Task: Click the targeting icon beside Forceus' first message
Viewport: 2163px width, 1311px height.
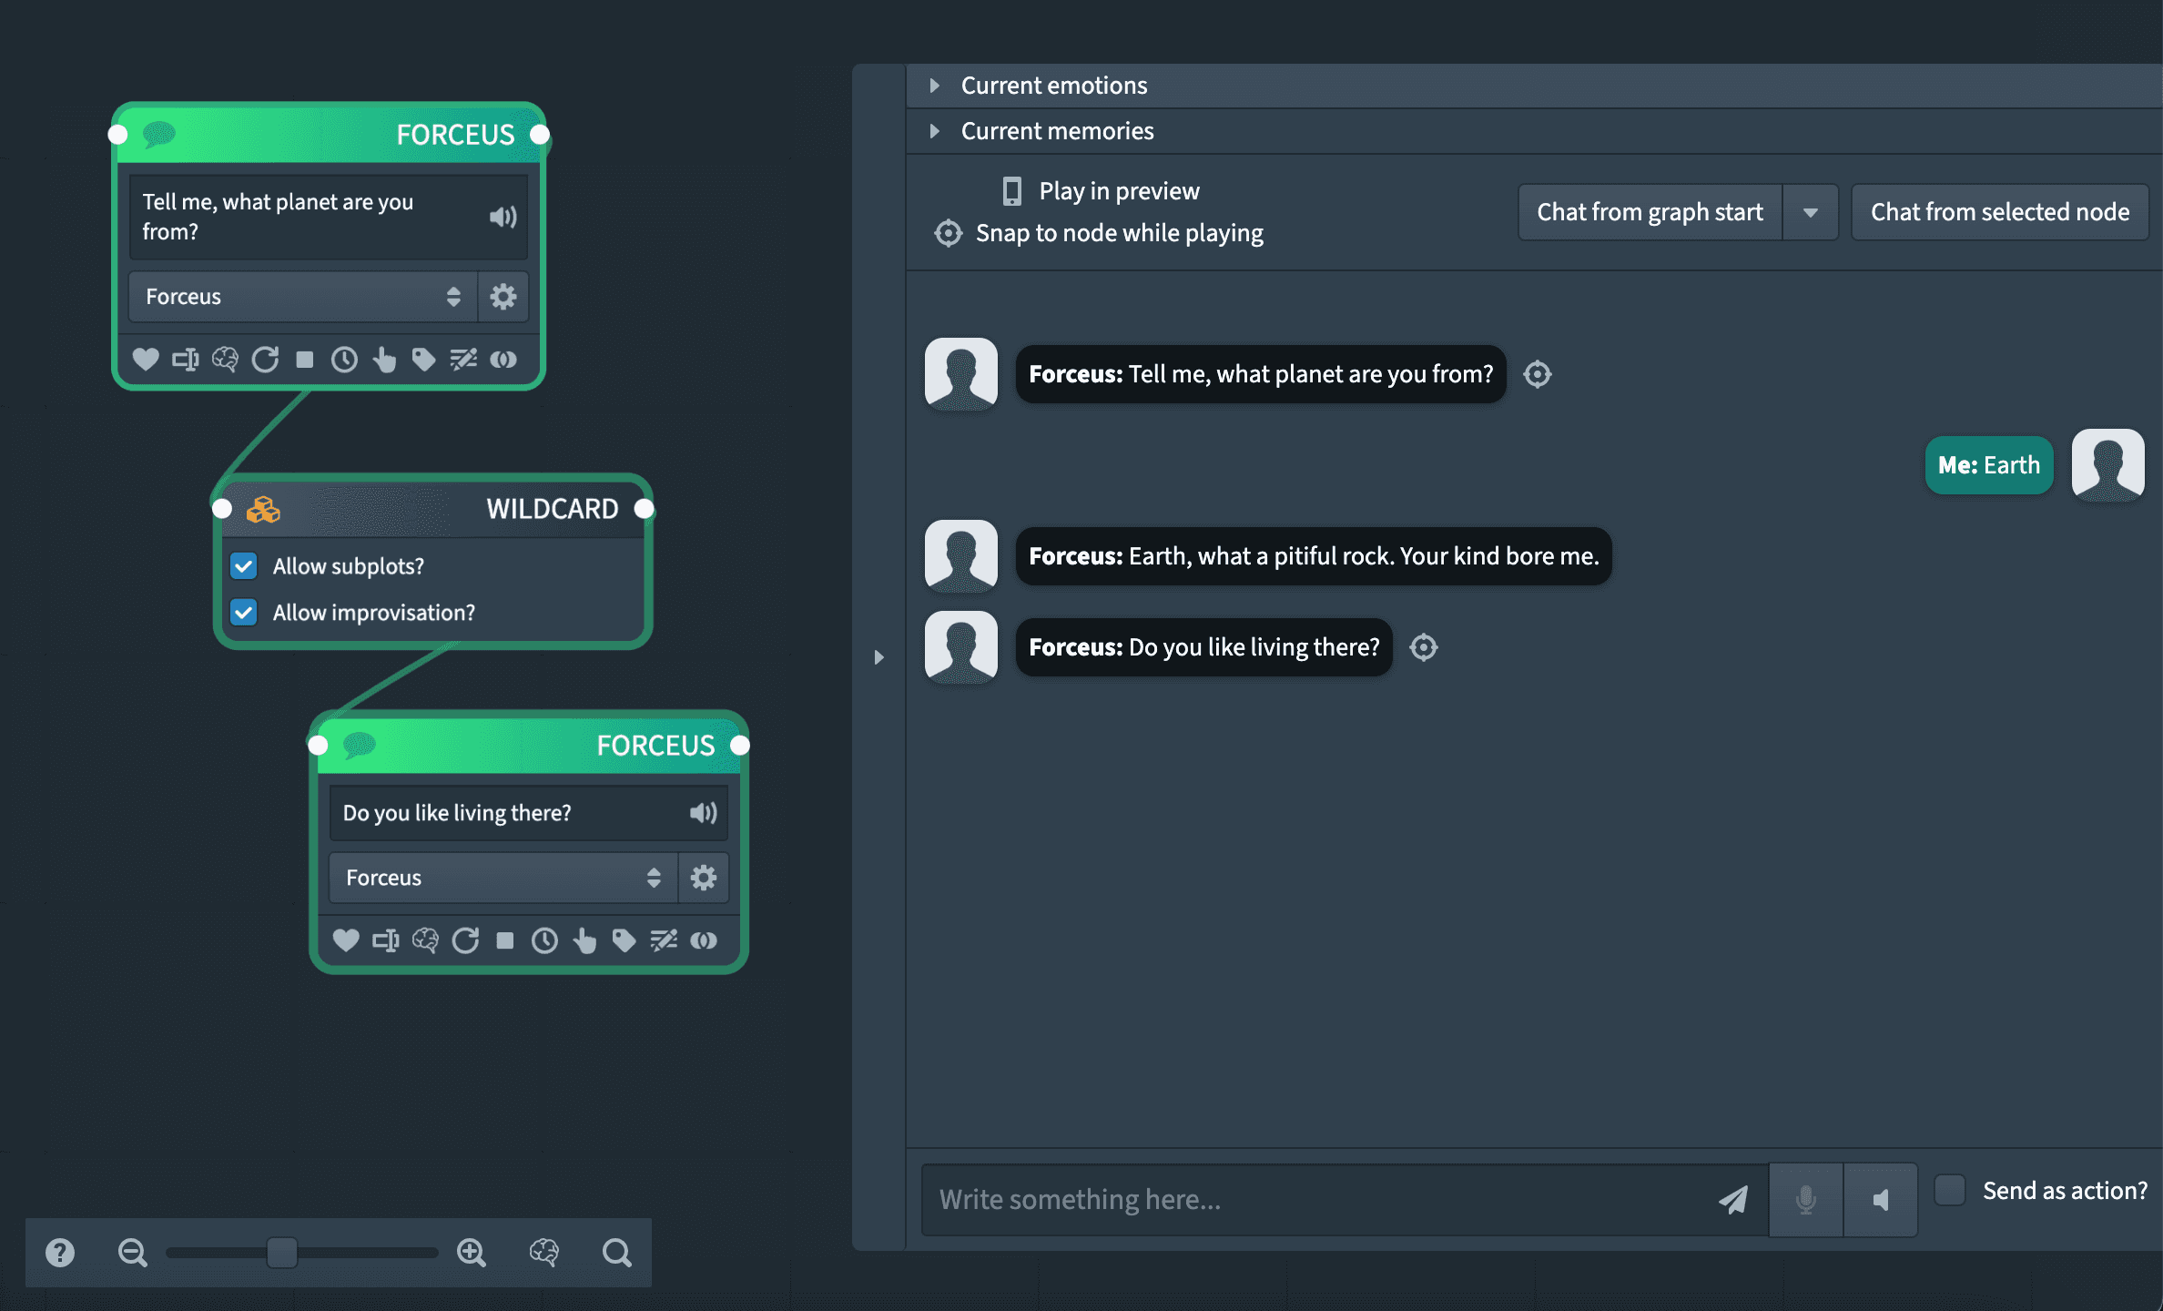Action: tap(1537, 374)
